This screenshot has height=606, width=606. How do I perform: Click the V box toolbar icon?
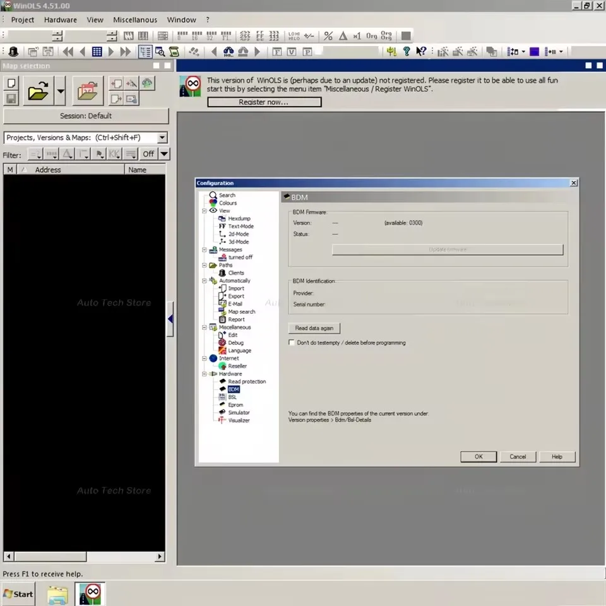tap(292, 52)
